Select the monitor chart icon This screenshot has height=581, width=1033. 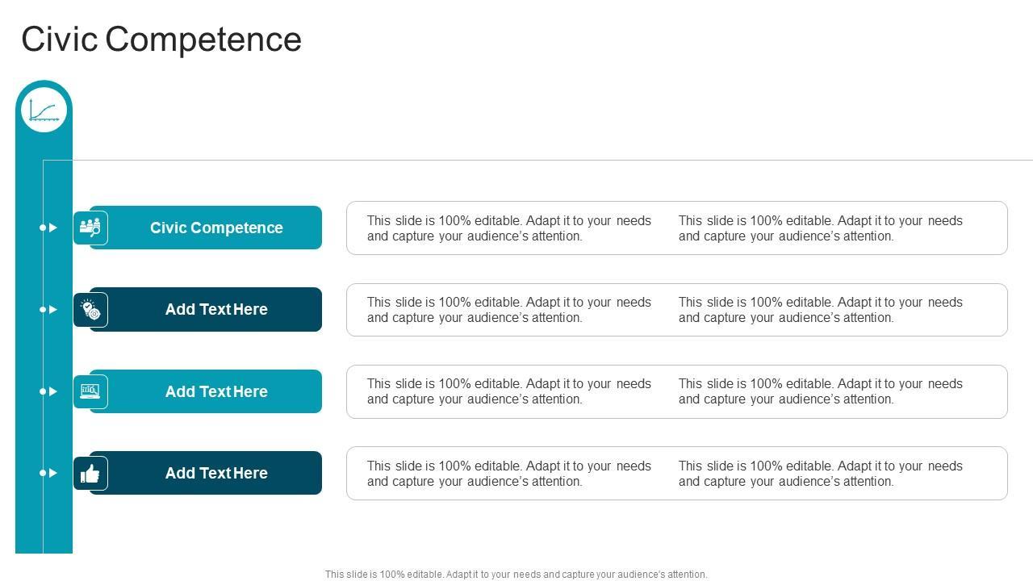click(x=90, y=391)
